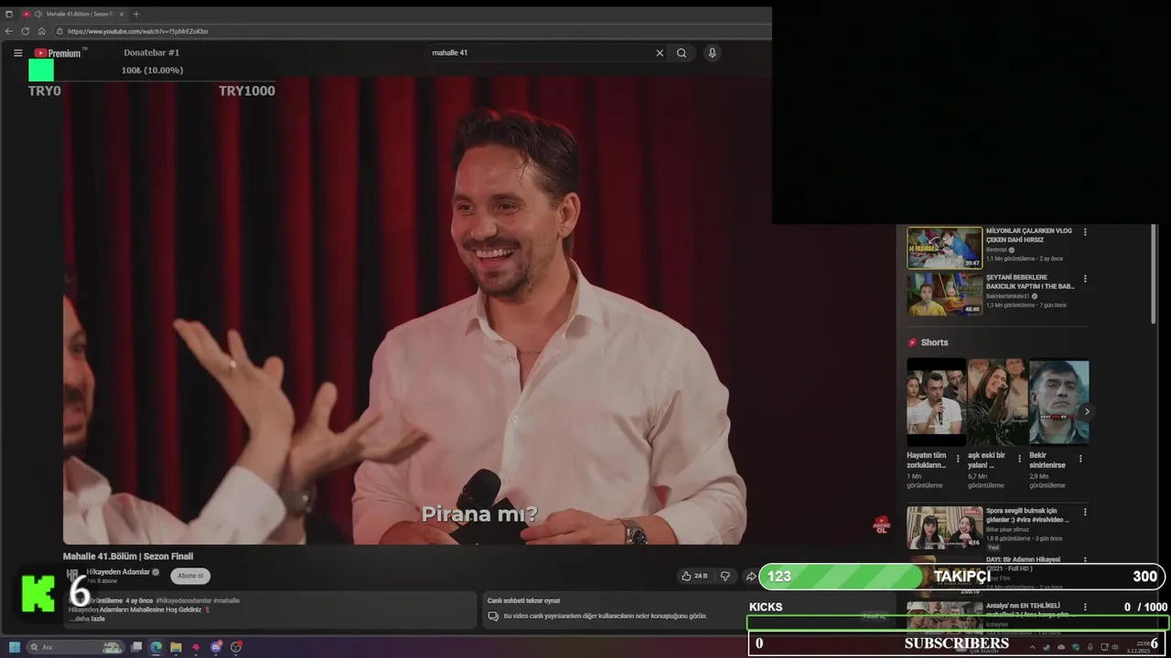Open the Windows Start menu

click(15, 647)
